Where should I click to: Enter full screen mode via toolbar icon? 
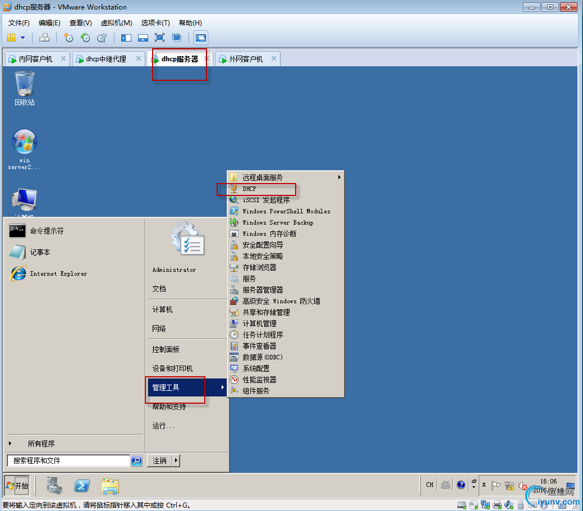point(159,38)
